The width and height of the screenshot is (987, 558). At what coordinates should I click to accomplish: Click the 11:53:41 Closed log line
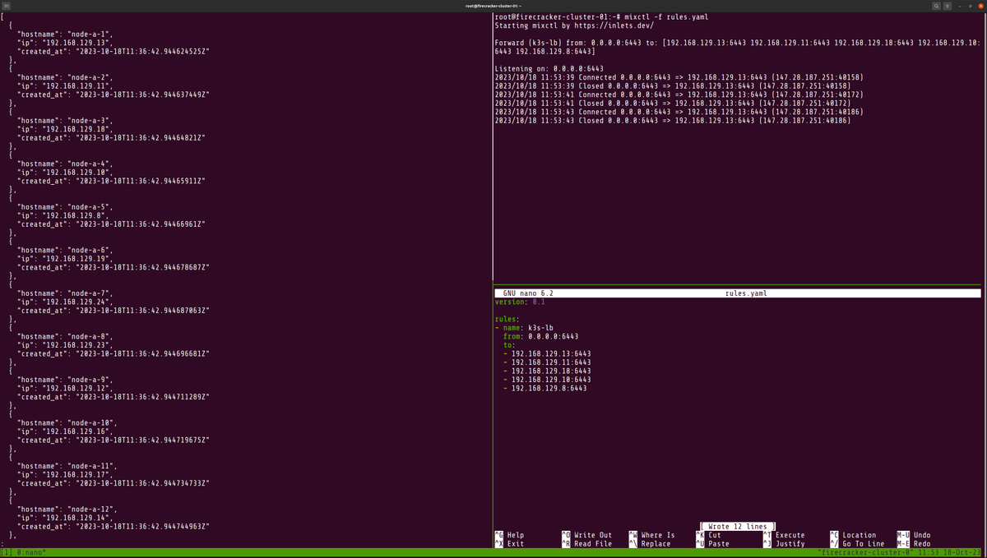pyautogui.click(x=673, y=104)
